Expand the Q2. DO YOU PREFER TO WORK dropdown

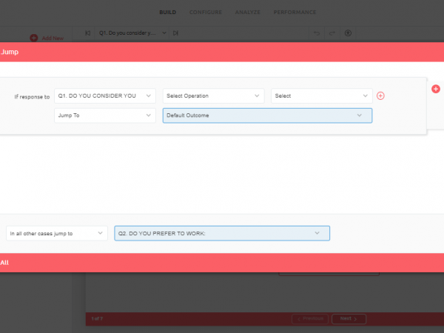[x=222, y=233]
